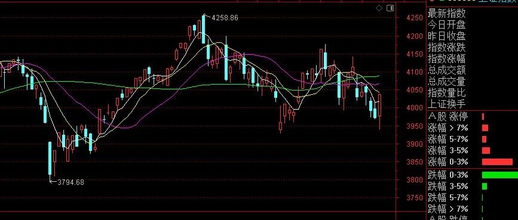
Task: Select the 总成交量 row
Action: coord(447,81)
